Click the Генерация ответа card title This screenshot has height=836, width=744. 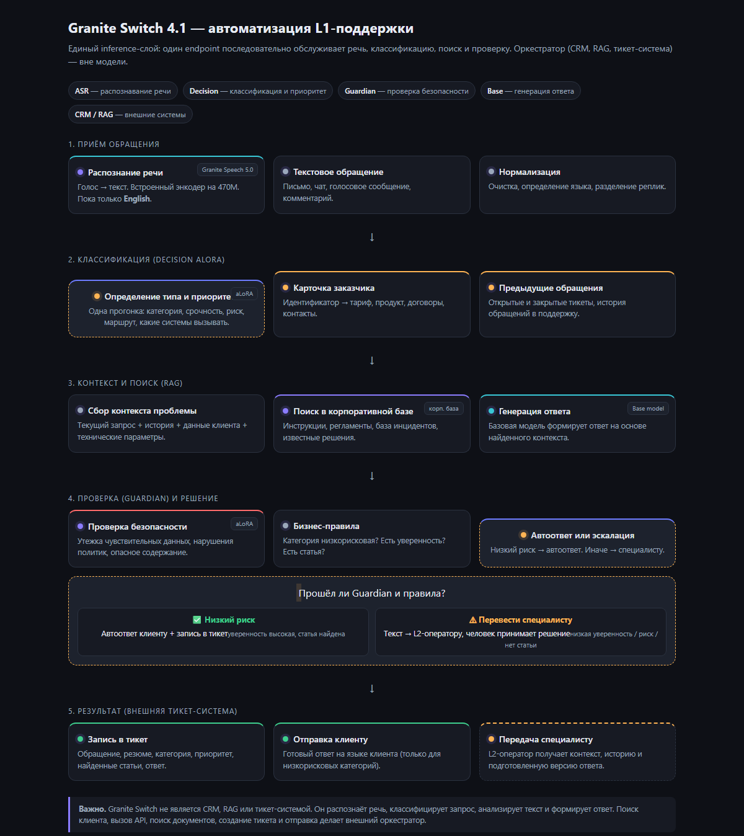[x=534, y=411]
